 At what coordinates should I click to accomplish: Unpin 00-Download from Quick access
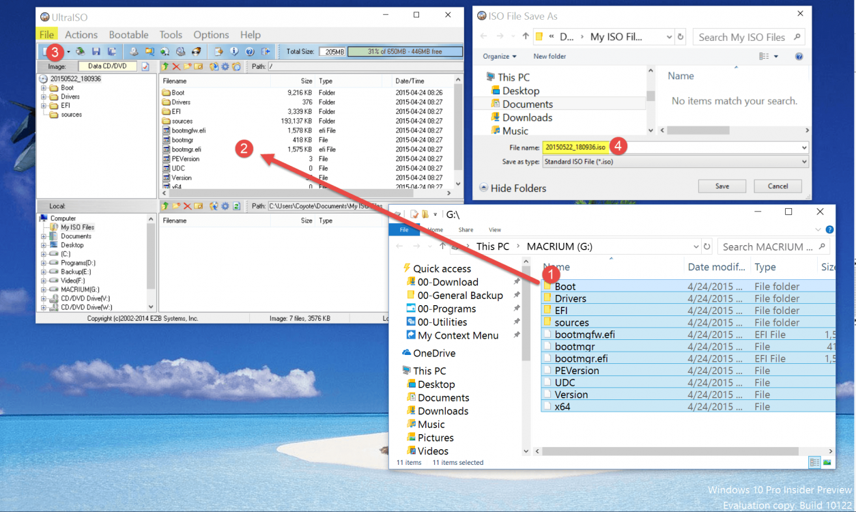coord(517,282)
